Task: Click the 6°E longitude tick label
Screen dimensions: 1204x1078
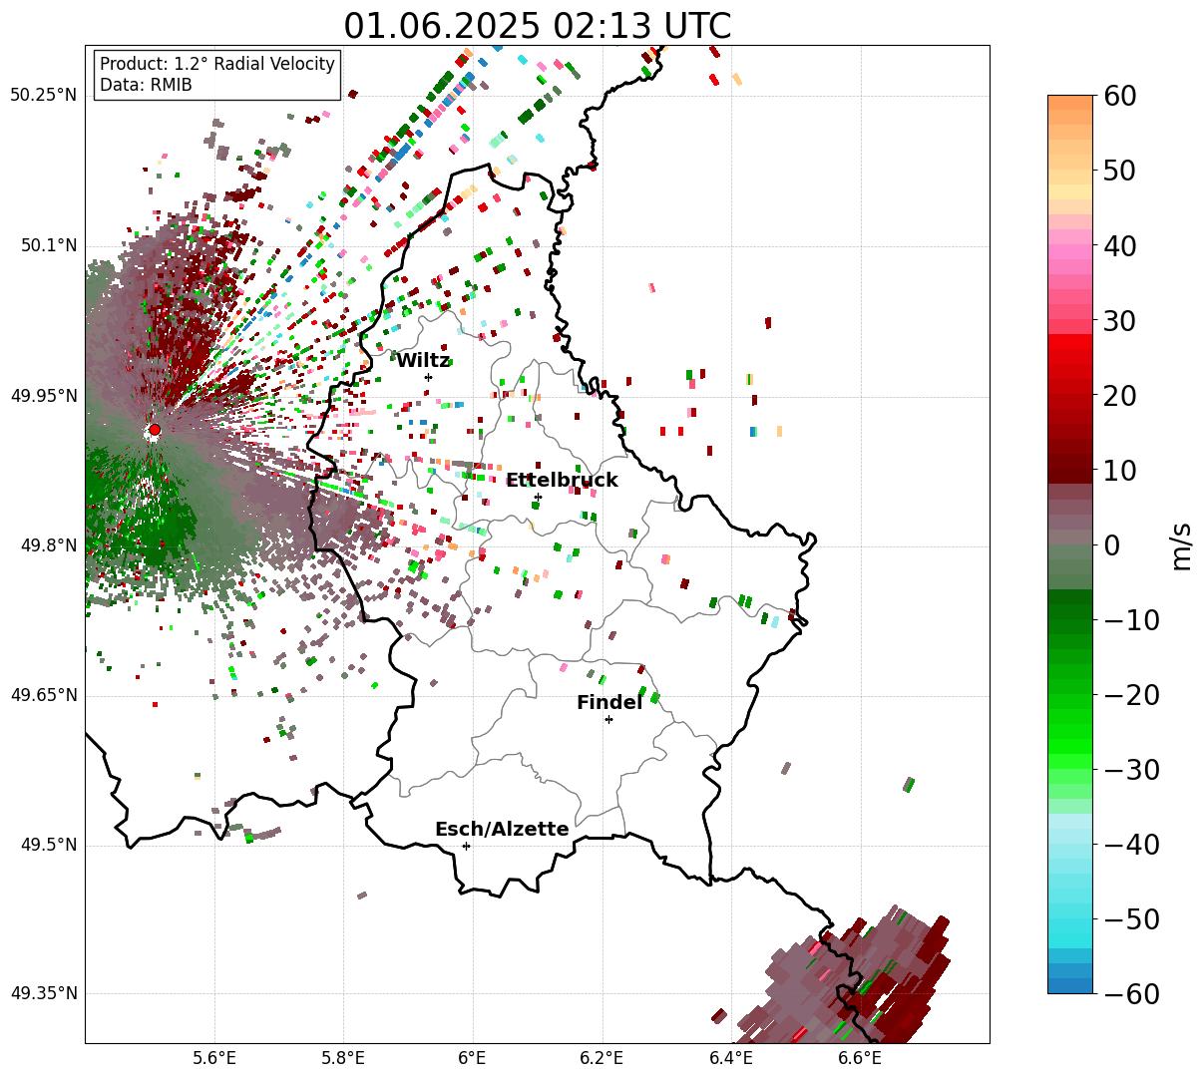Action: 473,1059
